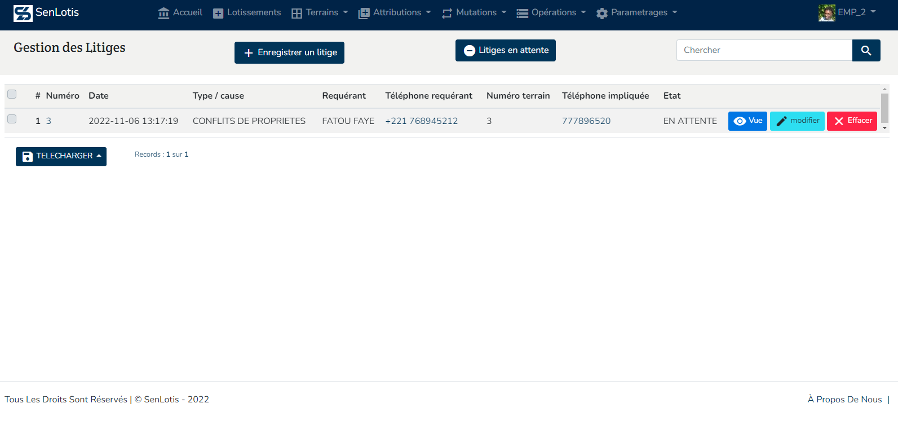Click the SenLotis logo icon

[23, 13]
